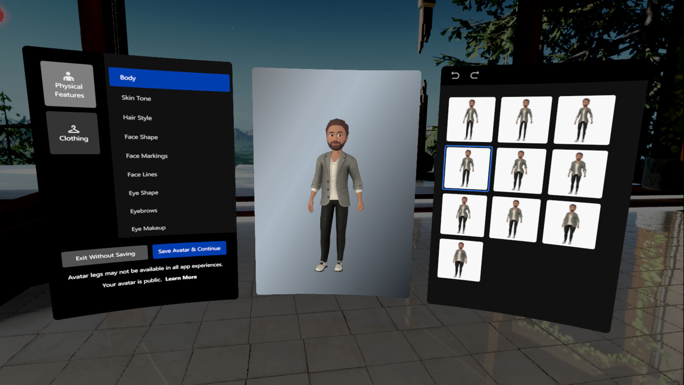Toggle Face Markings option on
This screenshot has height=385, width=684.
point(146,155)
